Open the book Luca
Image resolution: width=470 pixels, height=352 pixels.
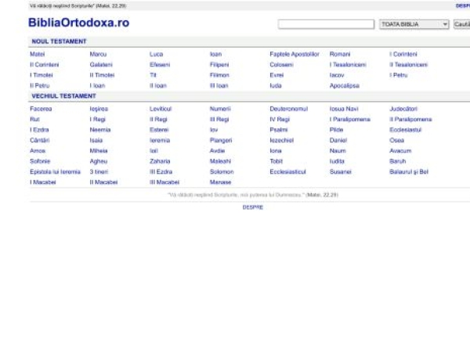tap(156, 54)
